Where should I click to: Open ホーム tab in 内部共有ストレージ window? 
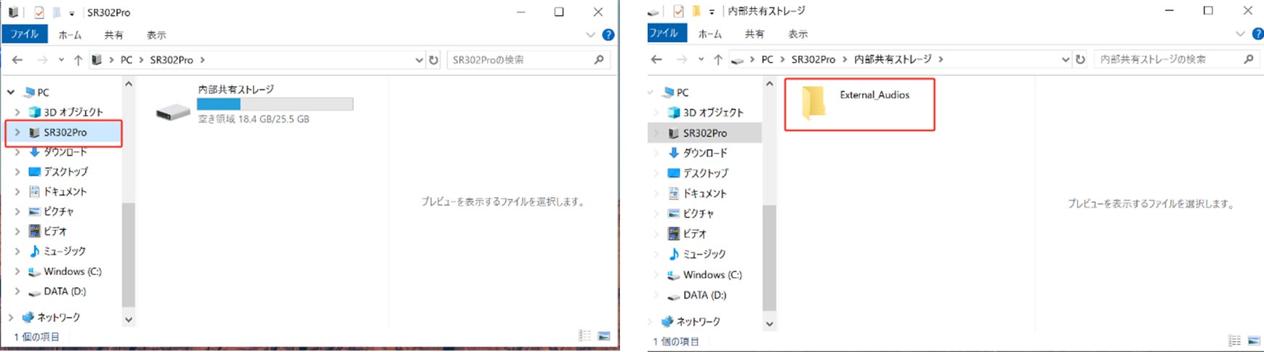click(710, 34)
